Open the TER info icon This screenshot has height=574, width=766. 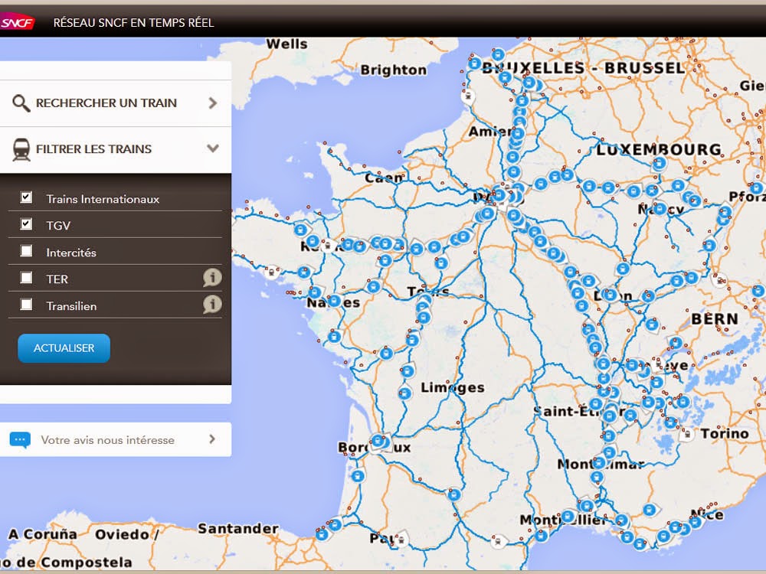pos(212,277)
